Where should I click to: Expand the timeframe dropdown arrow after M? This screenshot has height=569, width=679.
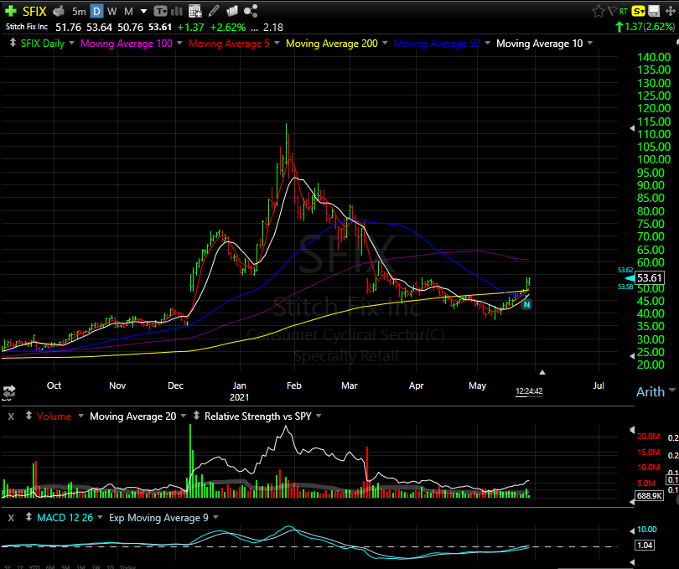point(144,12)
